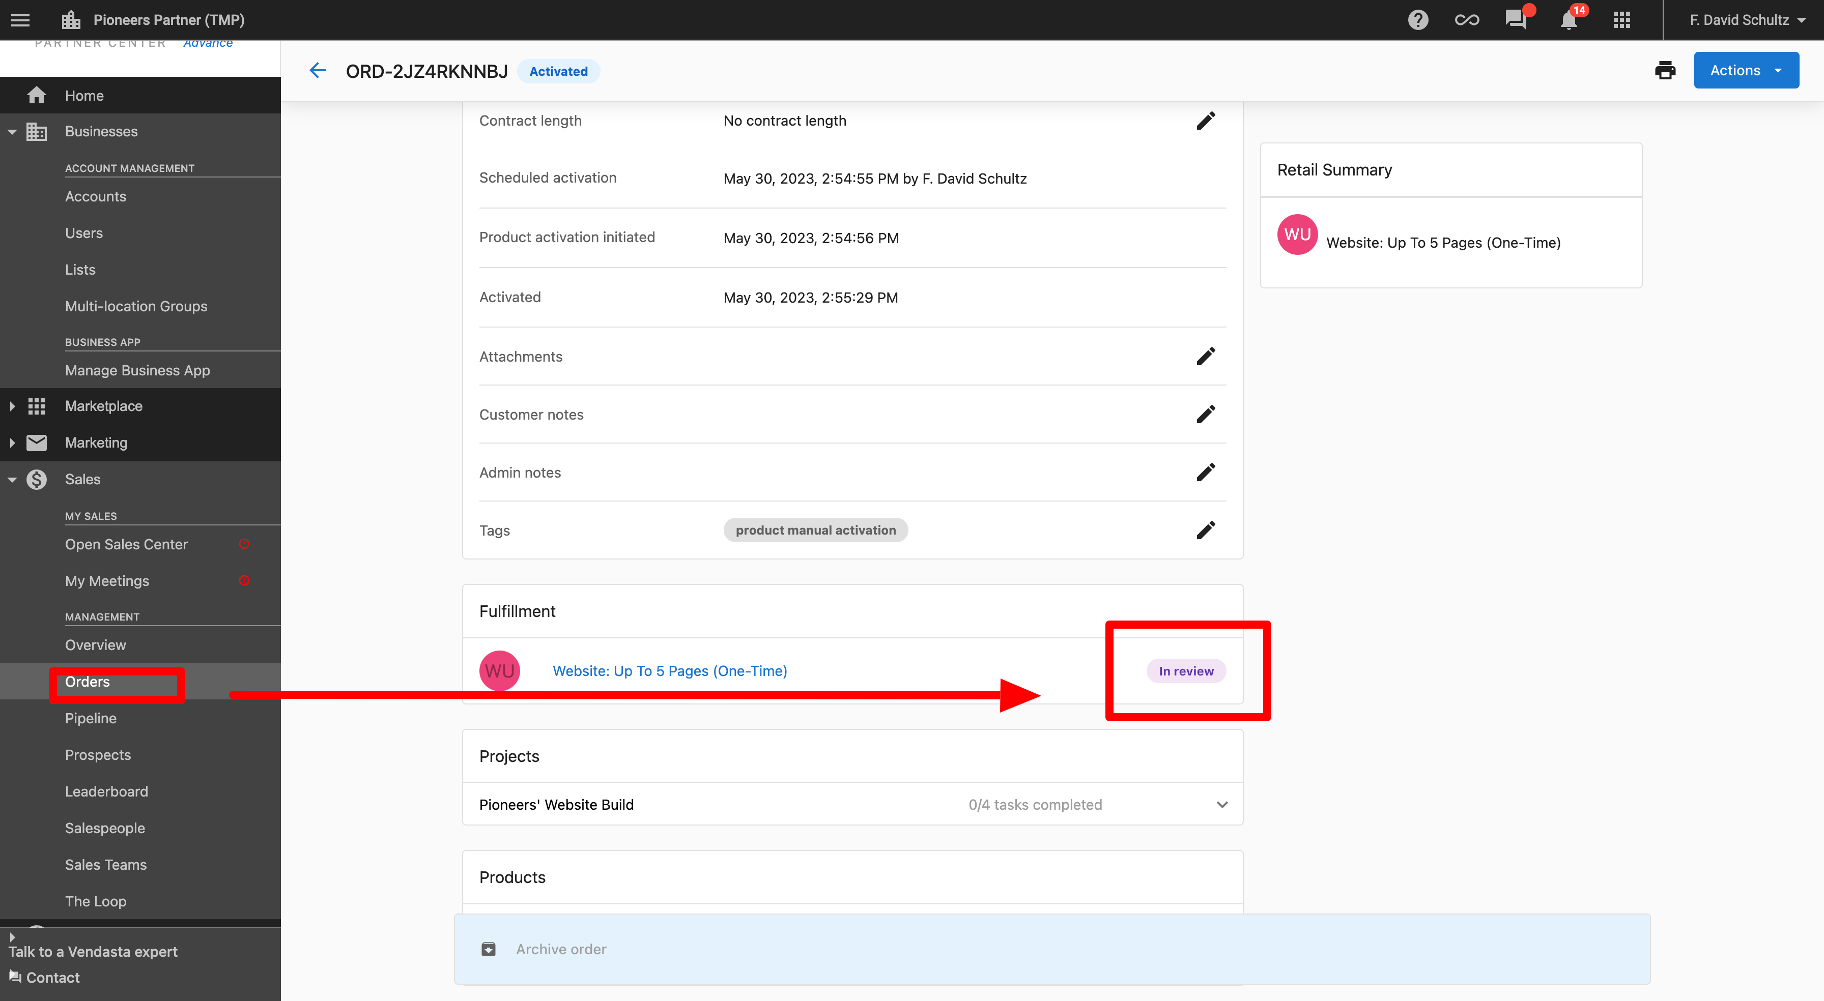Edit the Tags with the pencil icon
1824x1001 pixels.
[x=1206, y=529]
